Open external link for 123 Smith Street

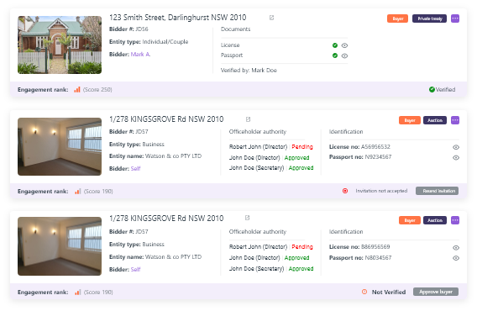pyautogui.click(x=271, y=18)
